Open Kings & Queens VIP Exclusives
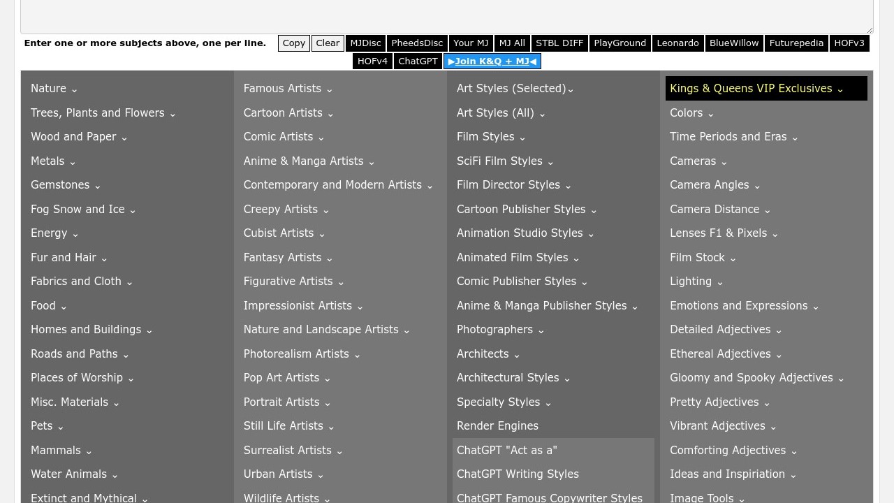This screenshot has width=894, height=503. 756,89
